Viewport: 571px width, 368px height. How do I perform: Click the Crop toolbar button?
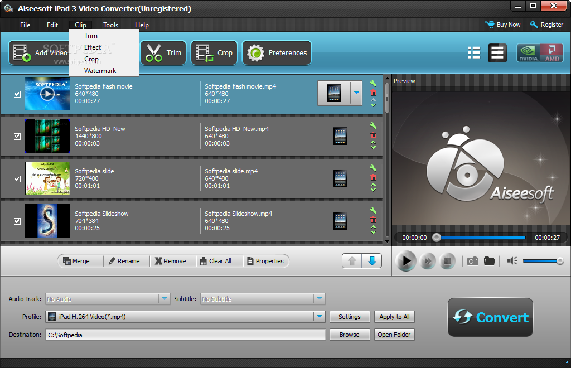(214, 53)
